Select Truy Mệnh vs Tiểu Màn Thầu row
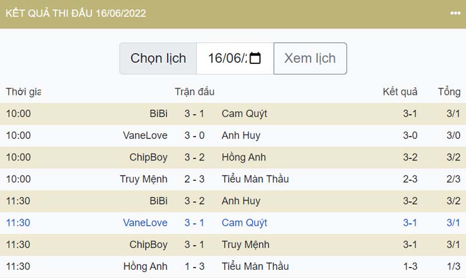 [233, 179]
